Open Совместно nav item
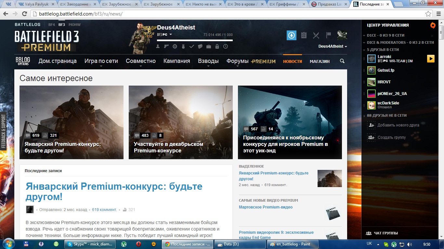444x249 pixels. (141, 61)
